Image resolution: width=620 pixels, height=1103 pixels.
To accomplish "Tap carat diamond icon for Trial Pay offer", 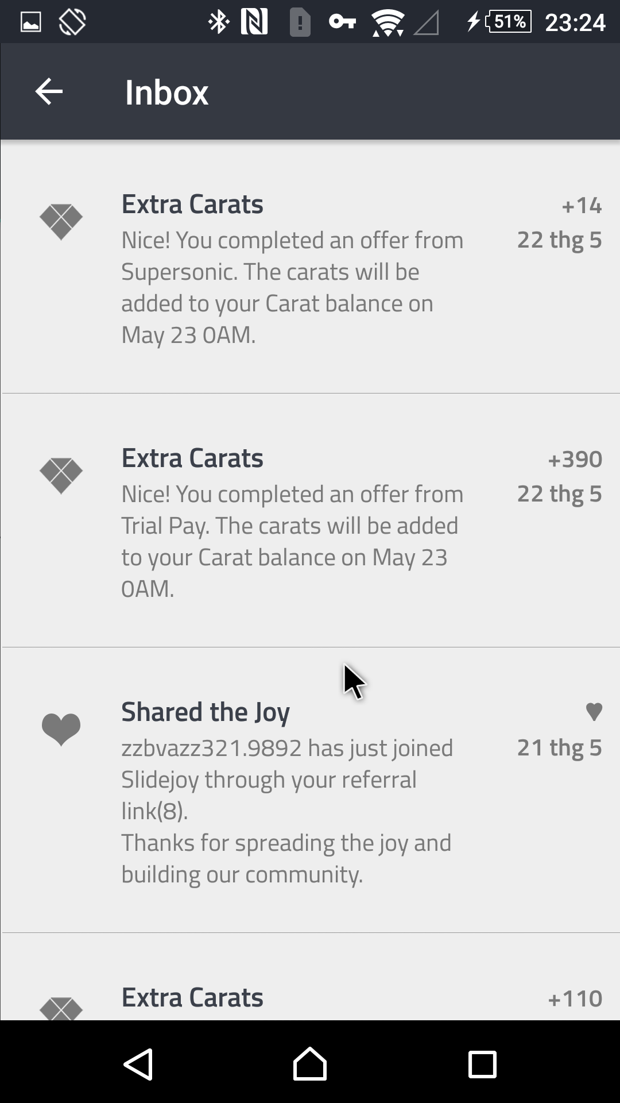I will pyautogui.click(x=61, y=475).
